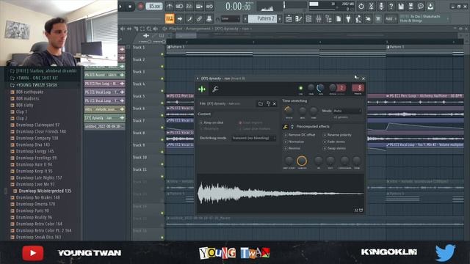Open the Channel rack view icon
Viewport: 470px width, 264px height.
(x=308, y=19)
